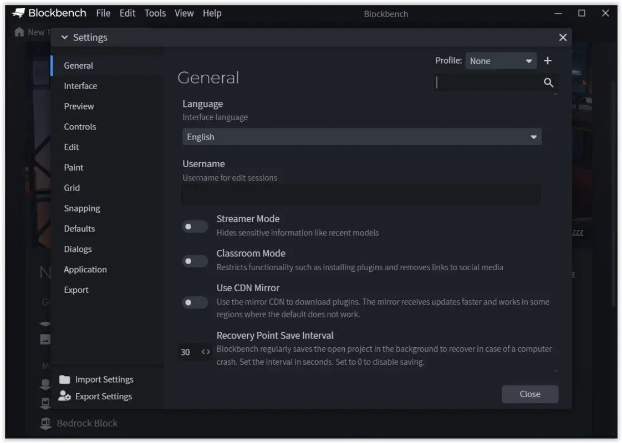Click the search magnifier icon
Viewport: 622px width, 443px height.
pyautogui.click(x=548, y=81)
